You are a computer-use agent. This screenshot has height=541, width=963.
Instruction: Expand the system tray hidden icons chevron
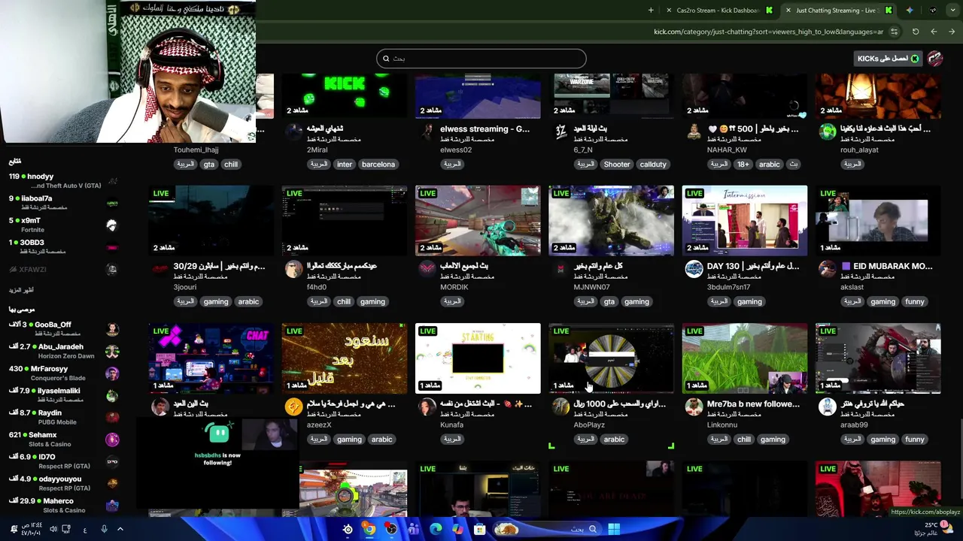coord(120,530)
